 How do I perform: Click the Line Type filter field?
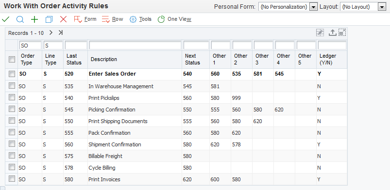click(x=53, y=45)
